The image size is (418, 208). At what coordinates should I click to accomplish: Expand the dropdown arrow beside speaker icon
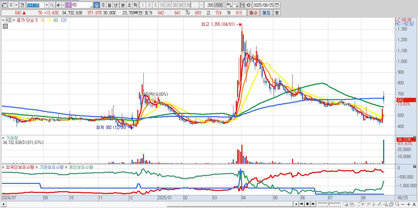63,5
